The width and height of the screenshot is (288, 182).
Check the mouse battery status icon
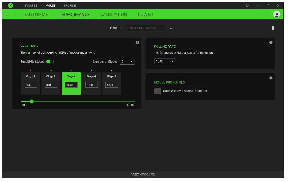point(273,28)
